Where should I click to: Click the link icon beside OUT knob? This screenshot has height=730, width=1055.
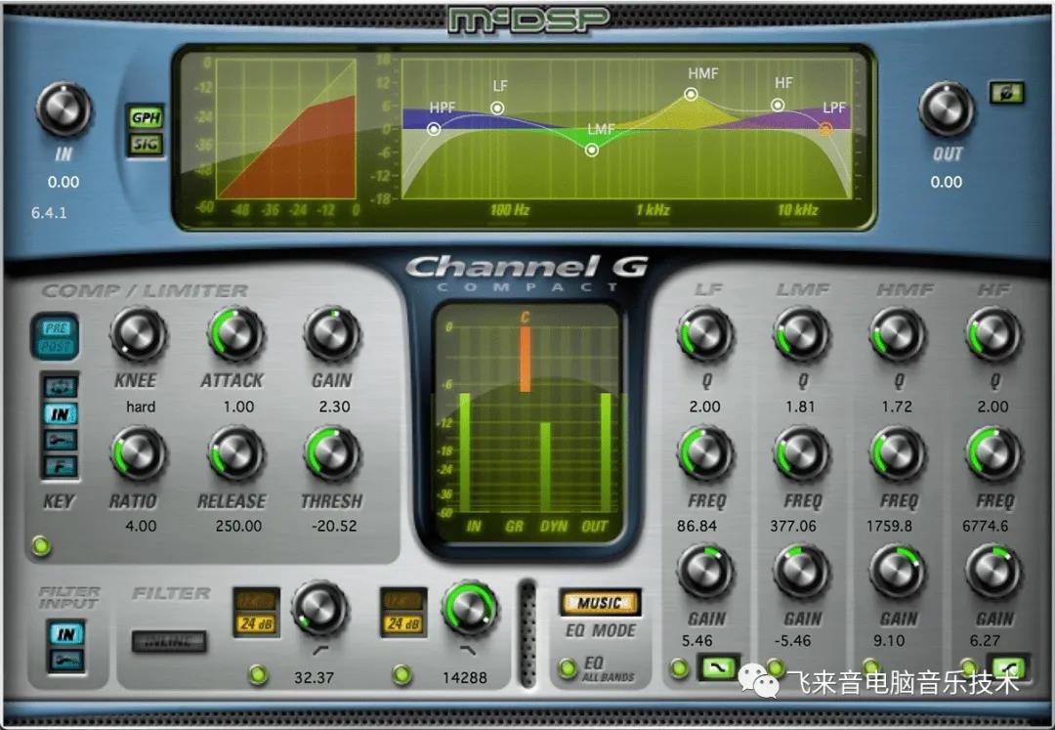coord(1006,93)
